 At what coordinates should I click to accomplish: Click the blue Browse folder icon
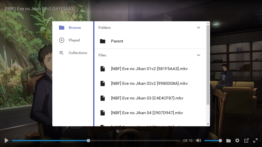pos(62,28)
